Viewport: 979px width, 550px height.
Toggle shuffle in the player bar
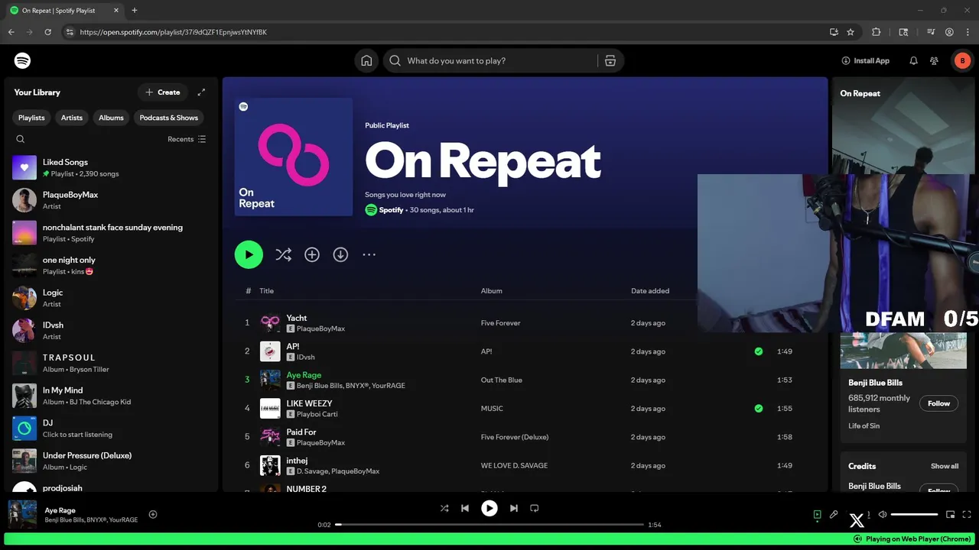pos(444,508)
